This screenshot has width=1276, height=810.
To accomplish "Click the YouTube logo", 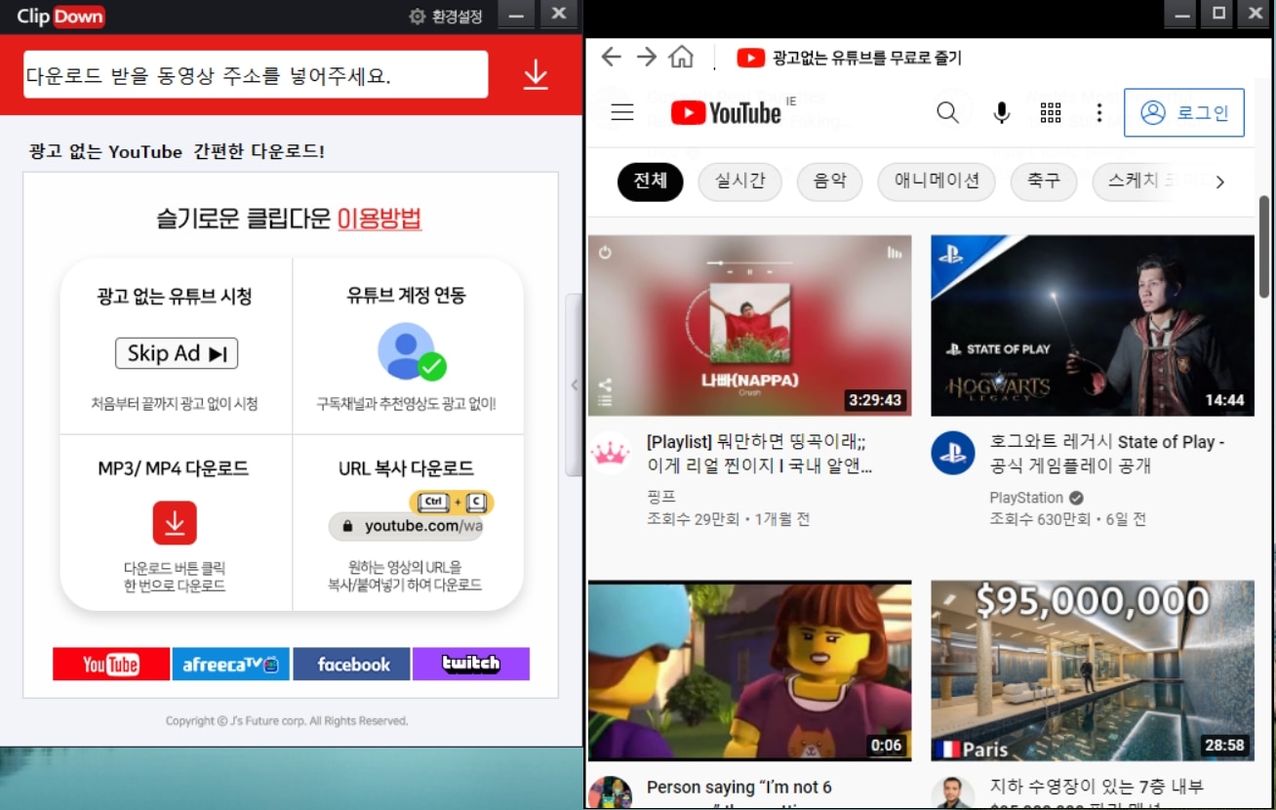I will [x=726, y=113].
